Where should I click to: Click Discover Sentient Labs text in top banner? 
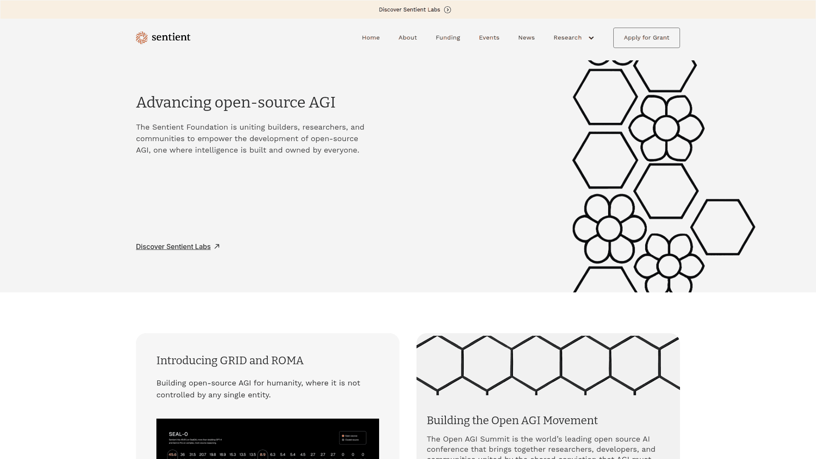(409, 10)
